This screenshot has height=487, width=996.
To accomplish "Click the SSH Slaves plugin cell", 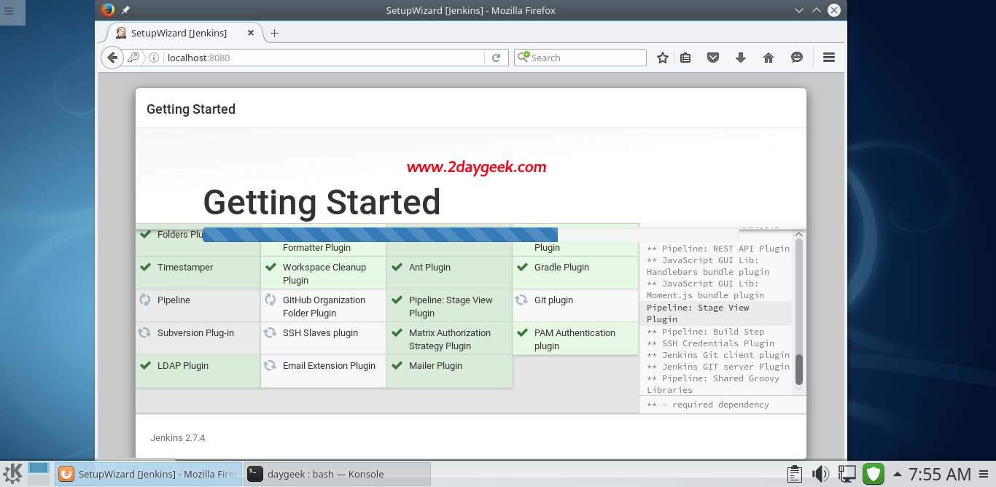I will coord(324,338).
